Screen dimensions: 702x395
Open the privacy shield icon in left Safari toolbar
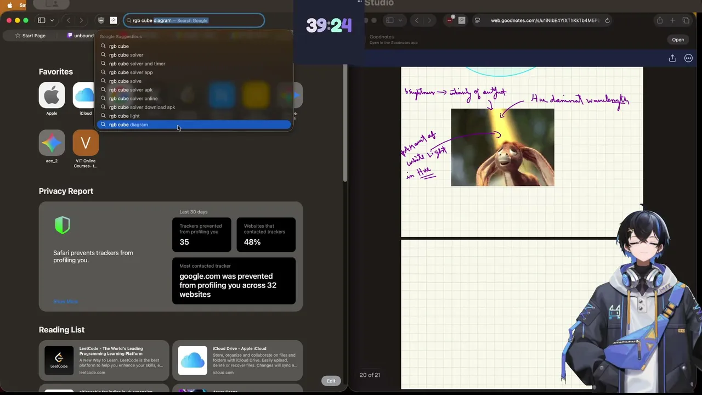[x=101, y=20]
